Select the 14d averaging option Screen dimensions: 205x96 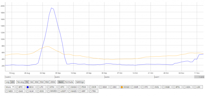coord(31,82)
